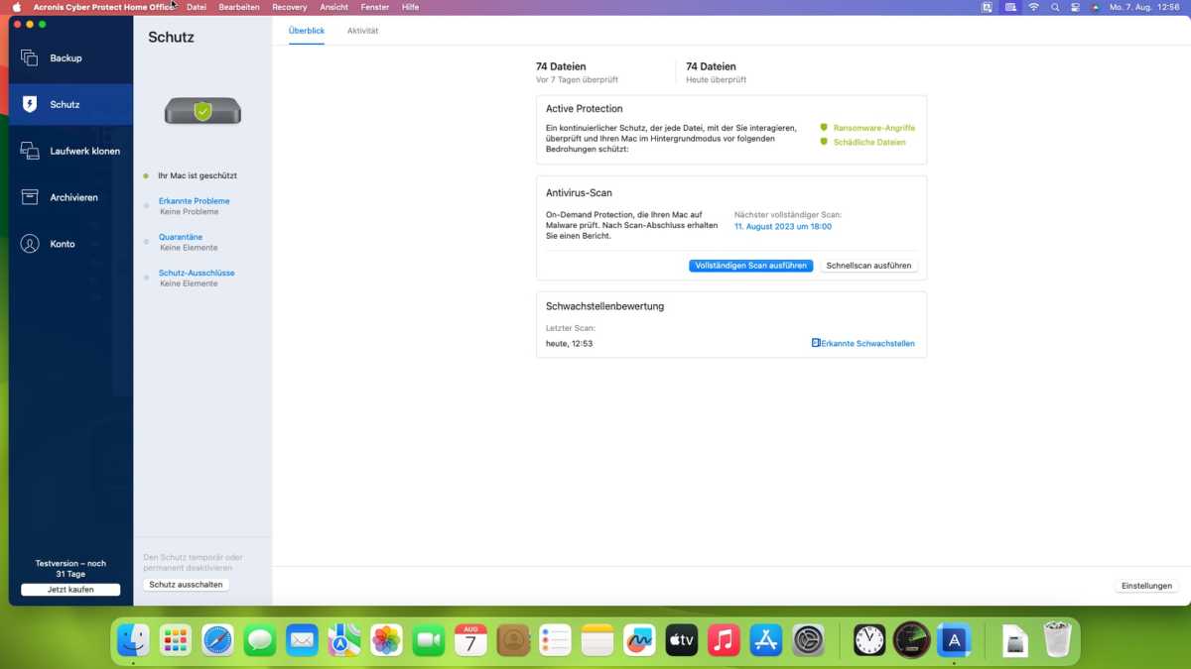This screenshot has height=669, width=1191.
Task: Click Schutz ausschalten button
Action: click(x=187, y=585)
